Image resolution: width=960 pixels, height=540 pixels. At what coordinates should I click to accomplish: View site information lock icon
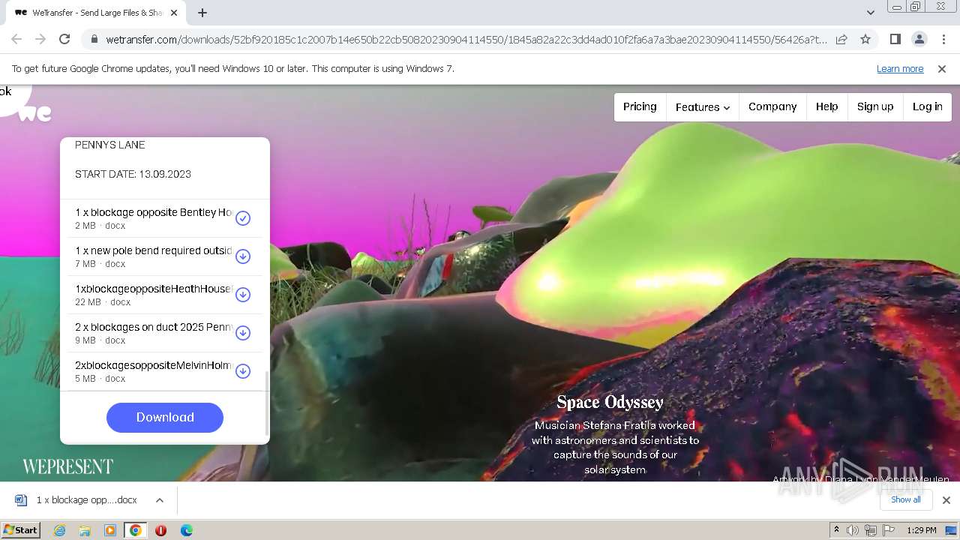pos(94,39)
